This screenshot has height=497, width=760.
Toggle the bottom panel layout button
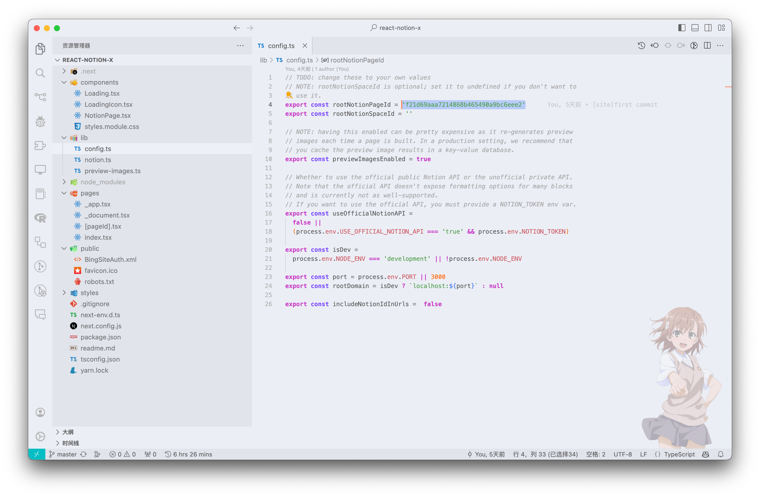point(695,28)
